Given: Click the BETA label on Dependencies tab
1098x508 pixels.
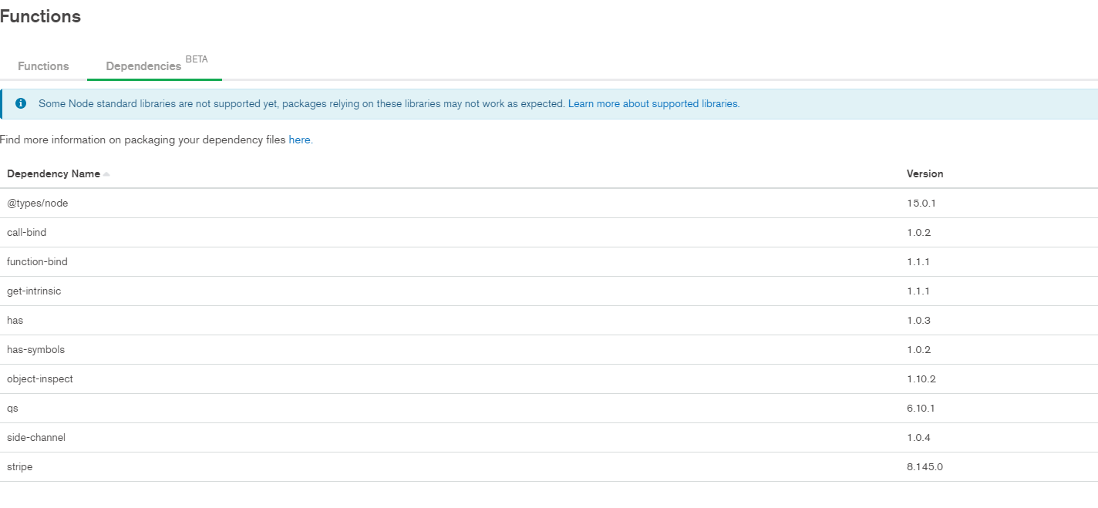Looking at the screenshot, I should point(197,59).
